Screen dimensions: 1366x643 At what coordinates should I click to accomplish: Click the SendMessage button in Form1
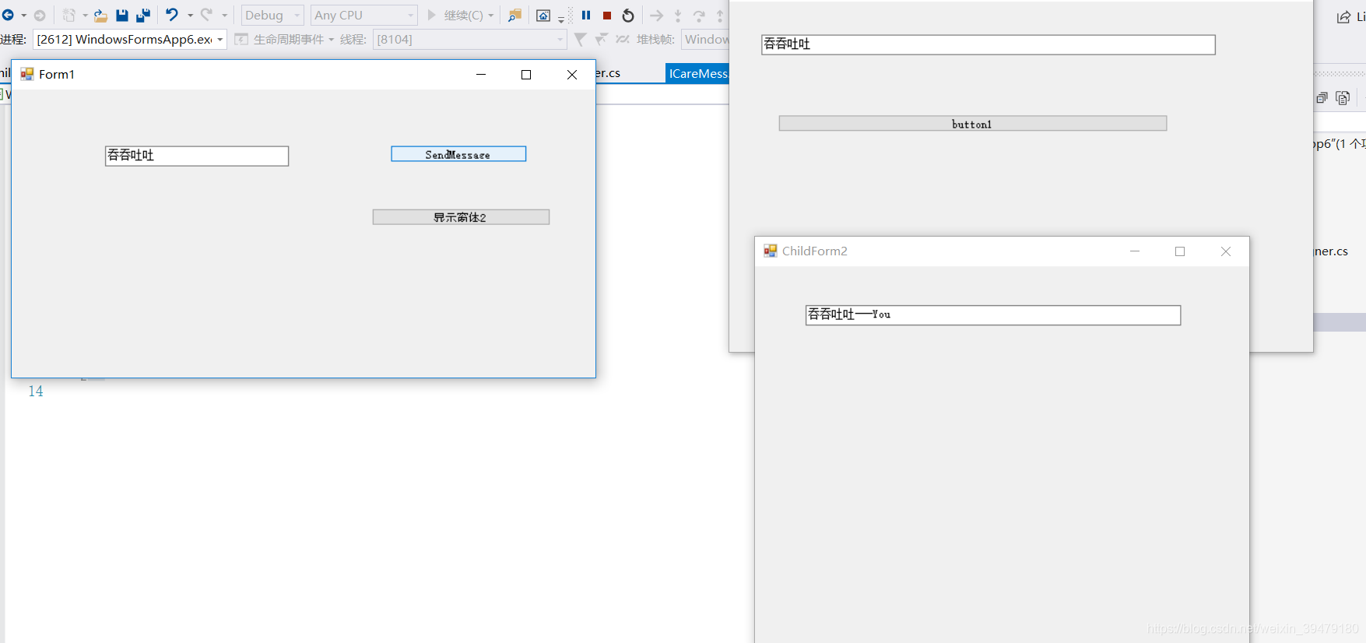coord(458,154)
